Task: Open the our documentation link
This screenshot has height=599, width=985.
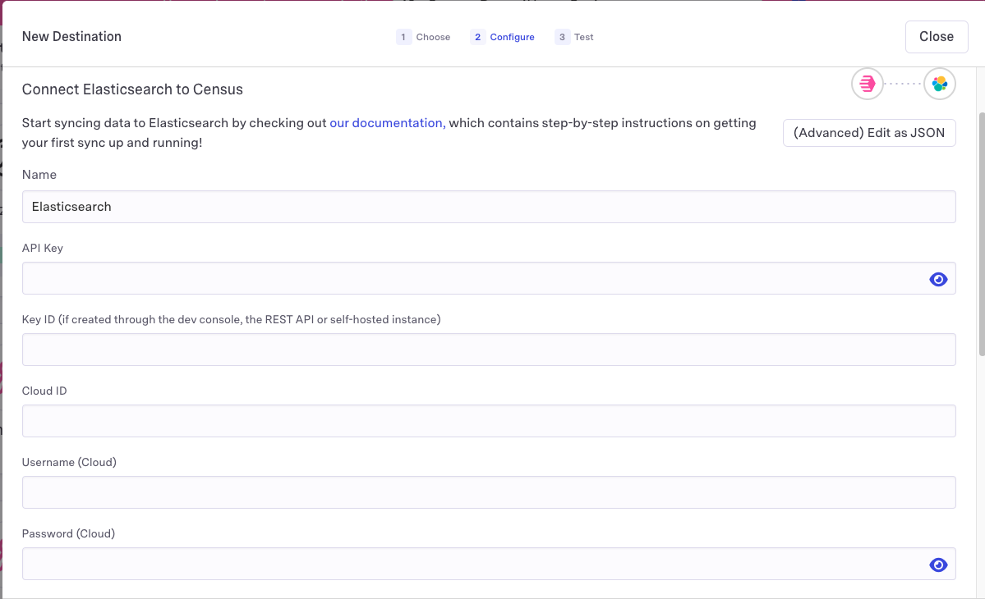Action: pos(387,123)
